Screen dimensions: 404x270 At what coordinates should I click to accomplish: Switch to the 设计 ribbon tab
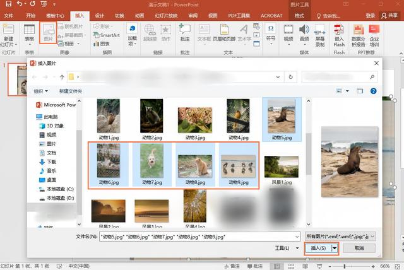click(99, 15)
